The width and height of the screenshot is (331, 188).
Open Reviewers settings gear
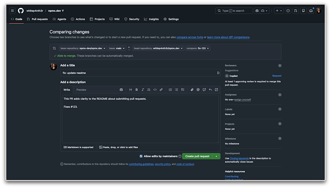pyautogui.click(x=280, y=66)
